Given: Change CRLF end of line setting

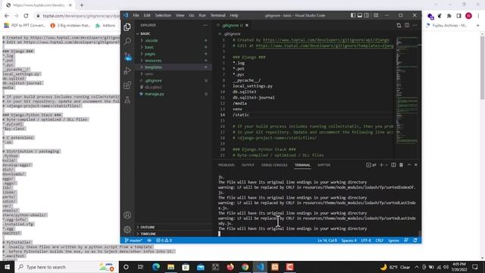Looking at the screenshot, I should click(379, 240).
